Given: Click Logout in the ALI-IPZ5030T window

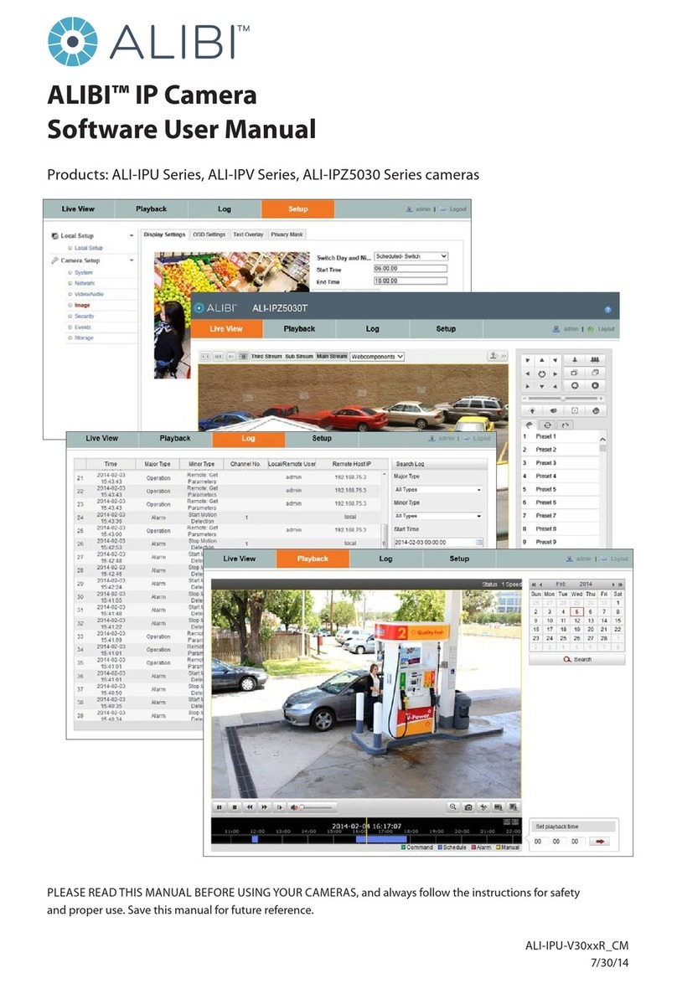Looking at the screenshot, I should coord(606,329).
